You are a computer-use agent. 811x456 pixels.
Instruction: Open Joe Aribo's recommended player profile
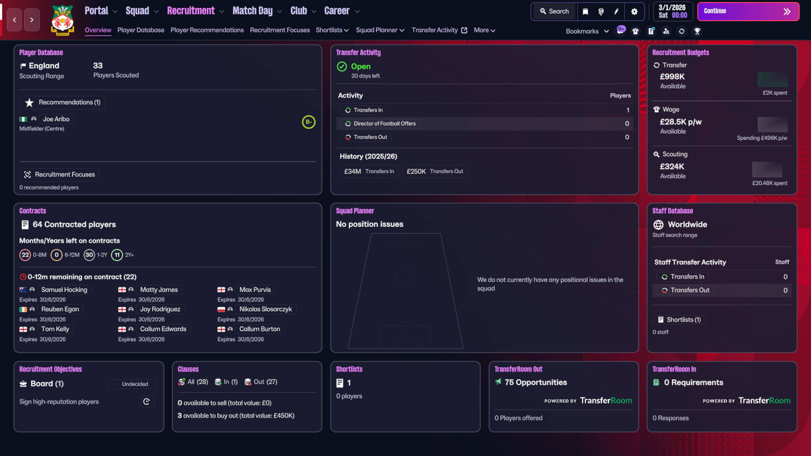pyautogui.click(x=56, y=119)
